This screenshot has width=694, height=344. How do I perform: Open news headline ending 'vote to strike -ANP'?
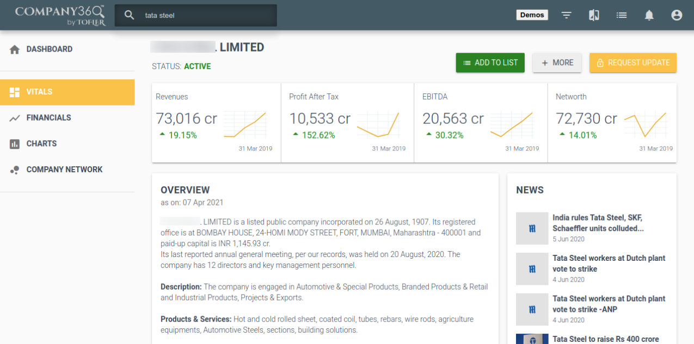(609, 304)
